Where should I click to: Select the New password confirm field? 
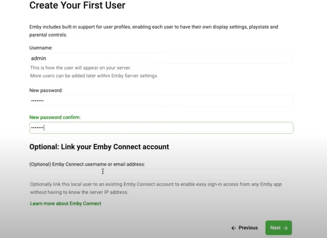pos(161,128)
